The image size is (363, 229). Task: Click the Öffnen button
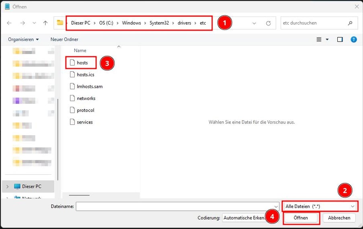pyautogui.click(x=301, y=218)
